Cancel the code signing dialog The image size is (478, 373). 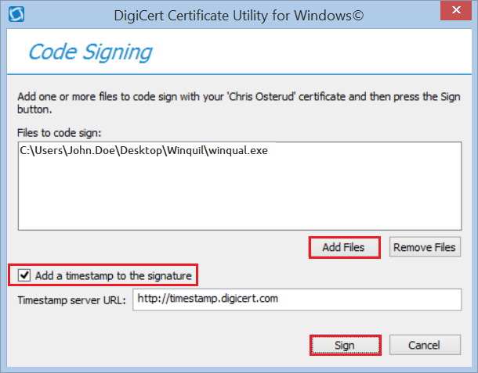[x=424, y=345]
